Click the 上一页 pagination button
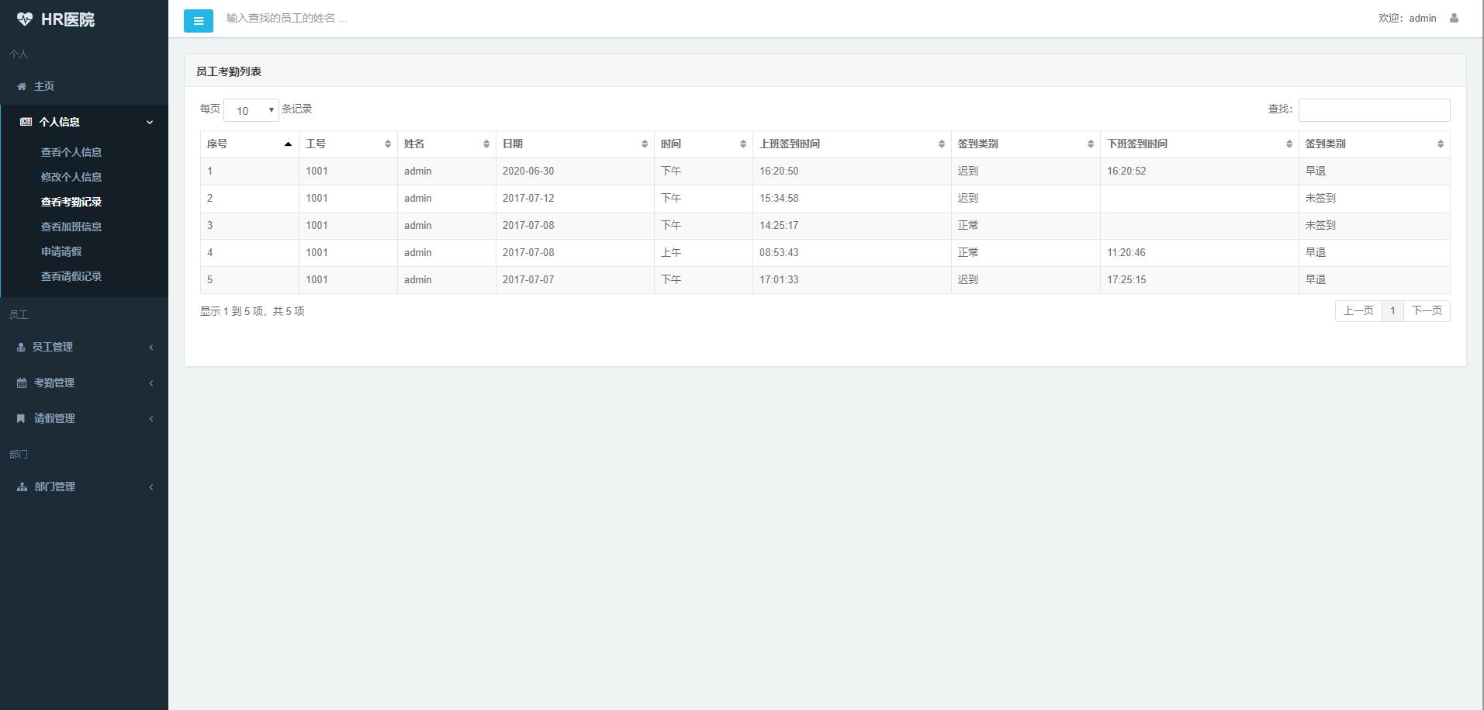 pos(1358,310)
